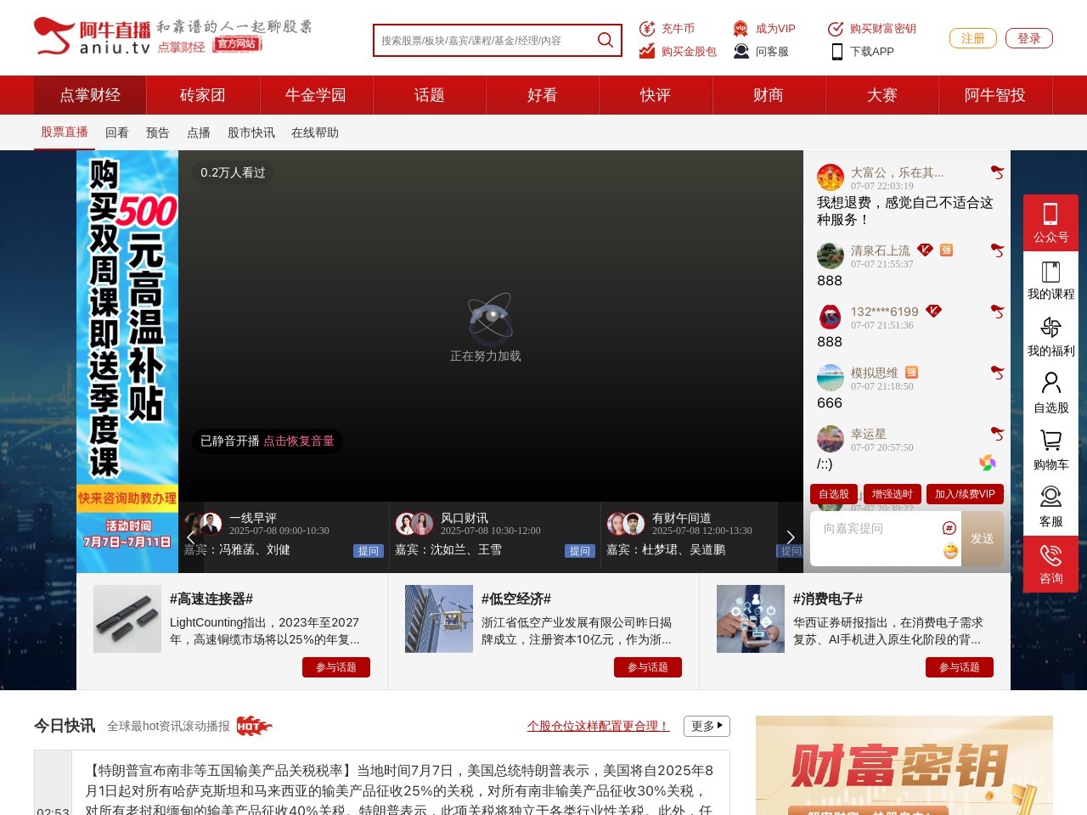The width and height of the screenshot is (1087, 815).
Task: Click 点击恢复音量 to unmute
Action: click(x=299, y=441)
